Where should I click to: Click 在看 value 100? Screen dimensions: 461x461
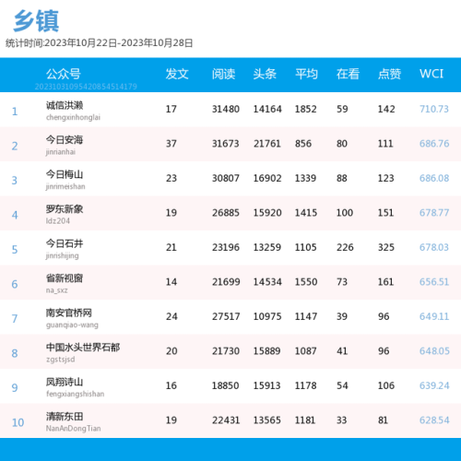[345, 213]
